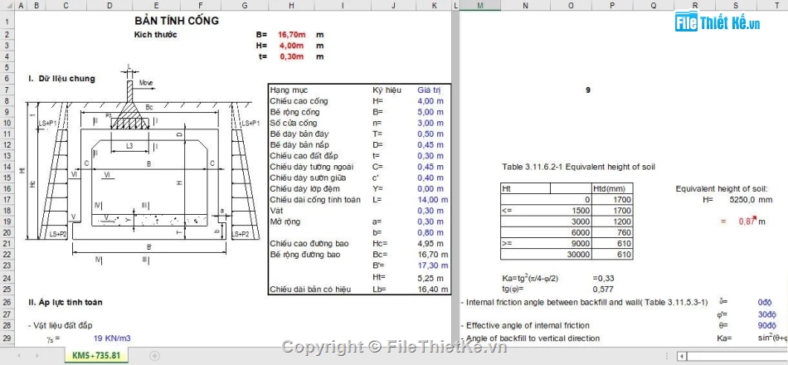Click 'Chiều cao cống' row label
788x365 pixels.
tap(299, 101)
